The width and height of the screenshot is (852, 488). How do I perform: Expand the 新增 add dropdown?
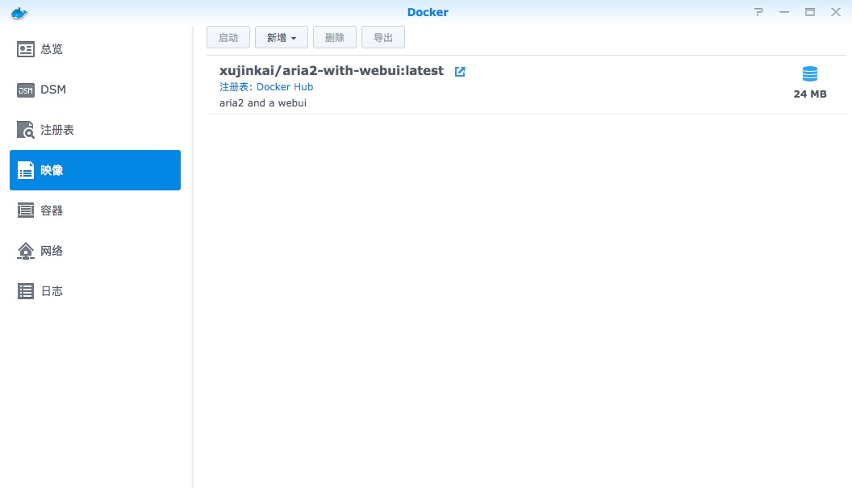(x=281, y=38)
